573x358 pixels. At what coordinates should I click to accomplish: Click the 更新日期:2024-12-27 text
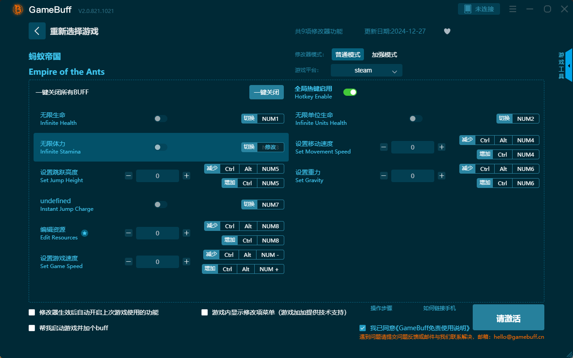tap(395, 31)
